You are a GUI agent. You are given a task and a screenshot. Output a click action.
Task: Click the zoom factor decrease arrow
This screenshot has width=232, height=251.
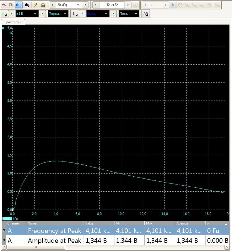pyautogui.click(x=145, y=5)
